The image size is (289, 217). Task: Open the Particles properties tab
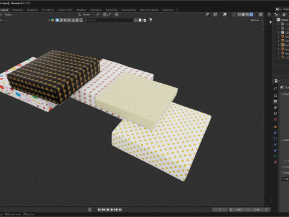275,139
